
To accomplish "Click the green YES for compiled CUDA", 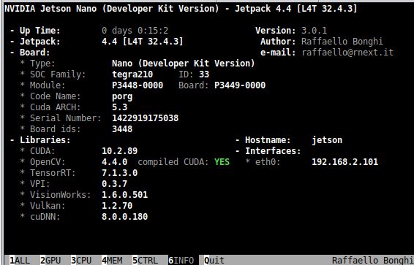I will pyautogui.click(x=222, y=162).
